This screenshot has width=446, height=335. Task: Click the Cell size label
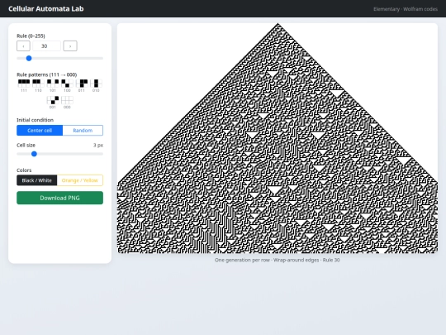pyautogui.click(x=26, y=145)
